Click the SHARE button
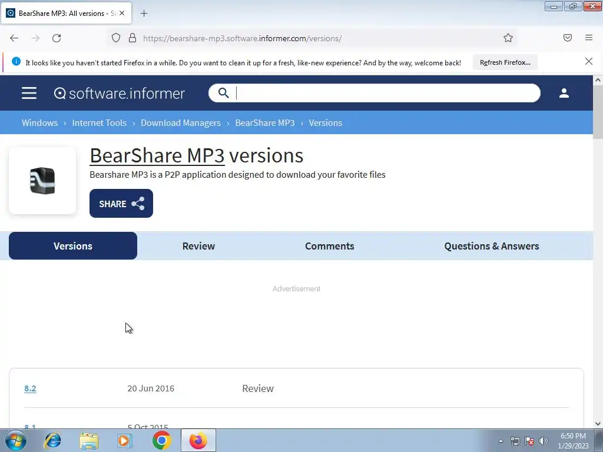 121,203
